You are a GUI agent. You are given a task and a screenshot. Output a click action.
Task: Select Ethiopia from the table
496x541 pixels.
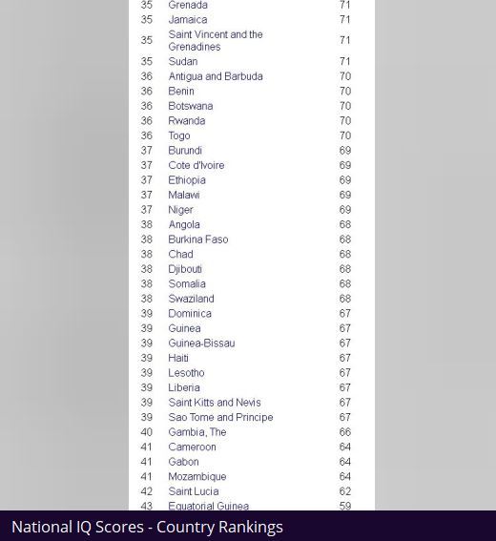coord(187,180)
